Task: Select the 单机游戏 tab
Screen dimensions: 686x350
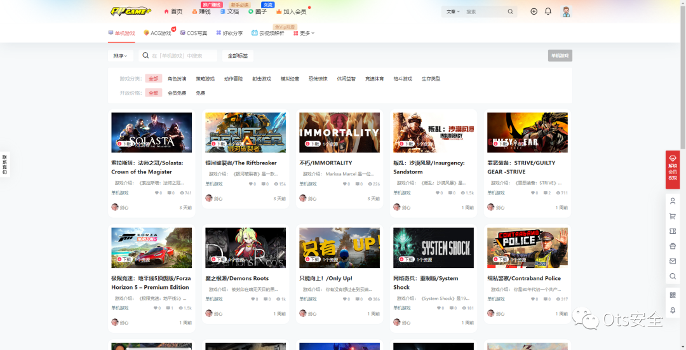Action: tap(121, 33)
